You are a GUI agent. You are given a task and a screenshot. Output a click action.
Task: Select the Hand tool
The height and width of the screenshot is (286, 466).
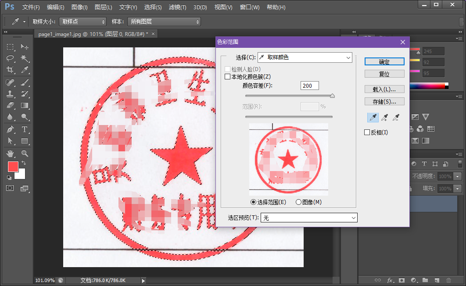pos(10,153)
